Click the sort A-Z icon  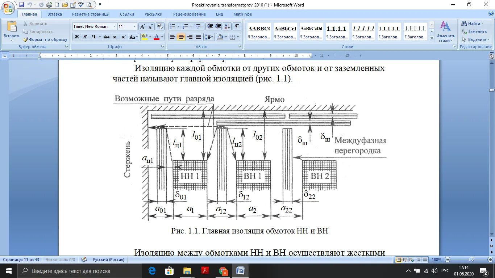pos(228,26)
